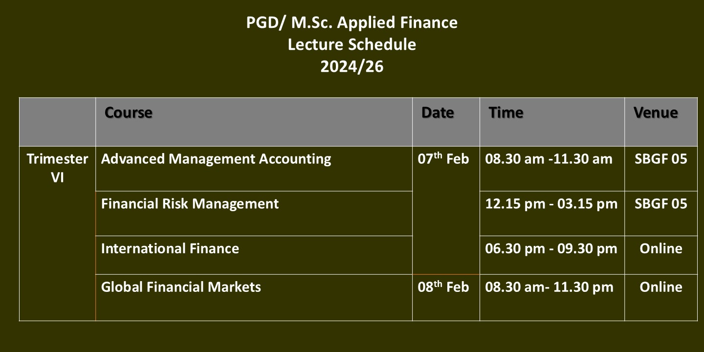Screen dimensions: 704x352
Task: Click the Online venue for International Finance
Action: pyautogui.click(x=660, y=249)
